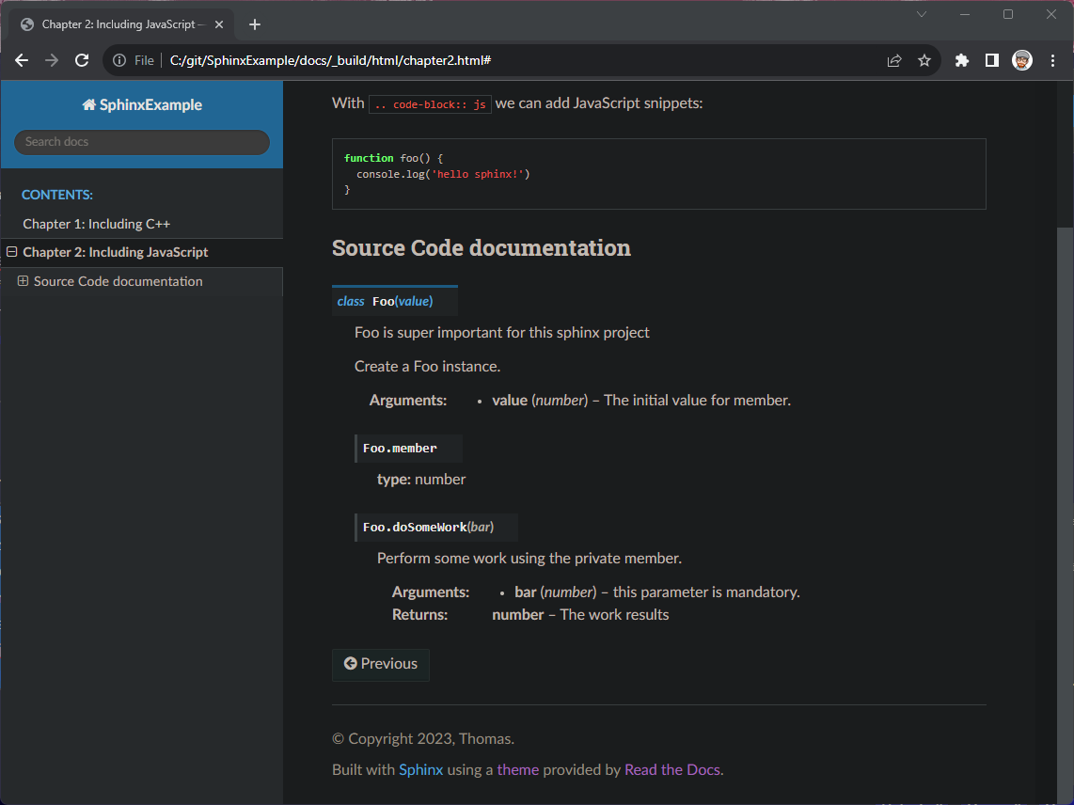This screenshot has height=805, width=1074.
Task: Click the SphinxExample home icon
Action: tap(89, 105)
